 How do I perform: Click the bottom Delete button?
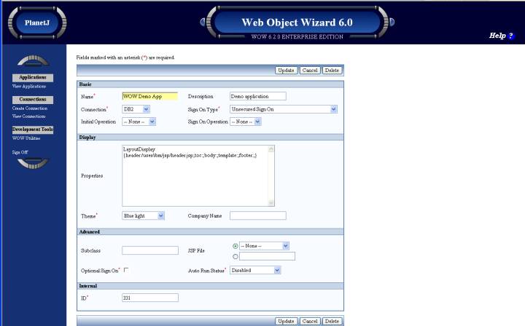[x=332, y=321]
